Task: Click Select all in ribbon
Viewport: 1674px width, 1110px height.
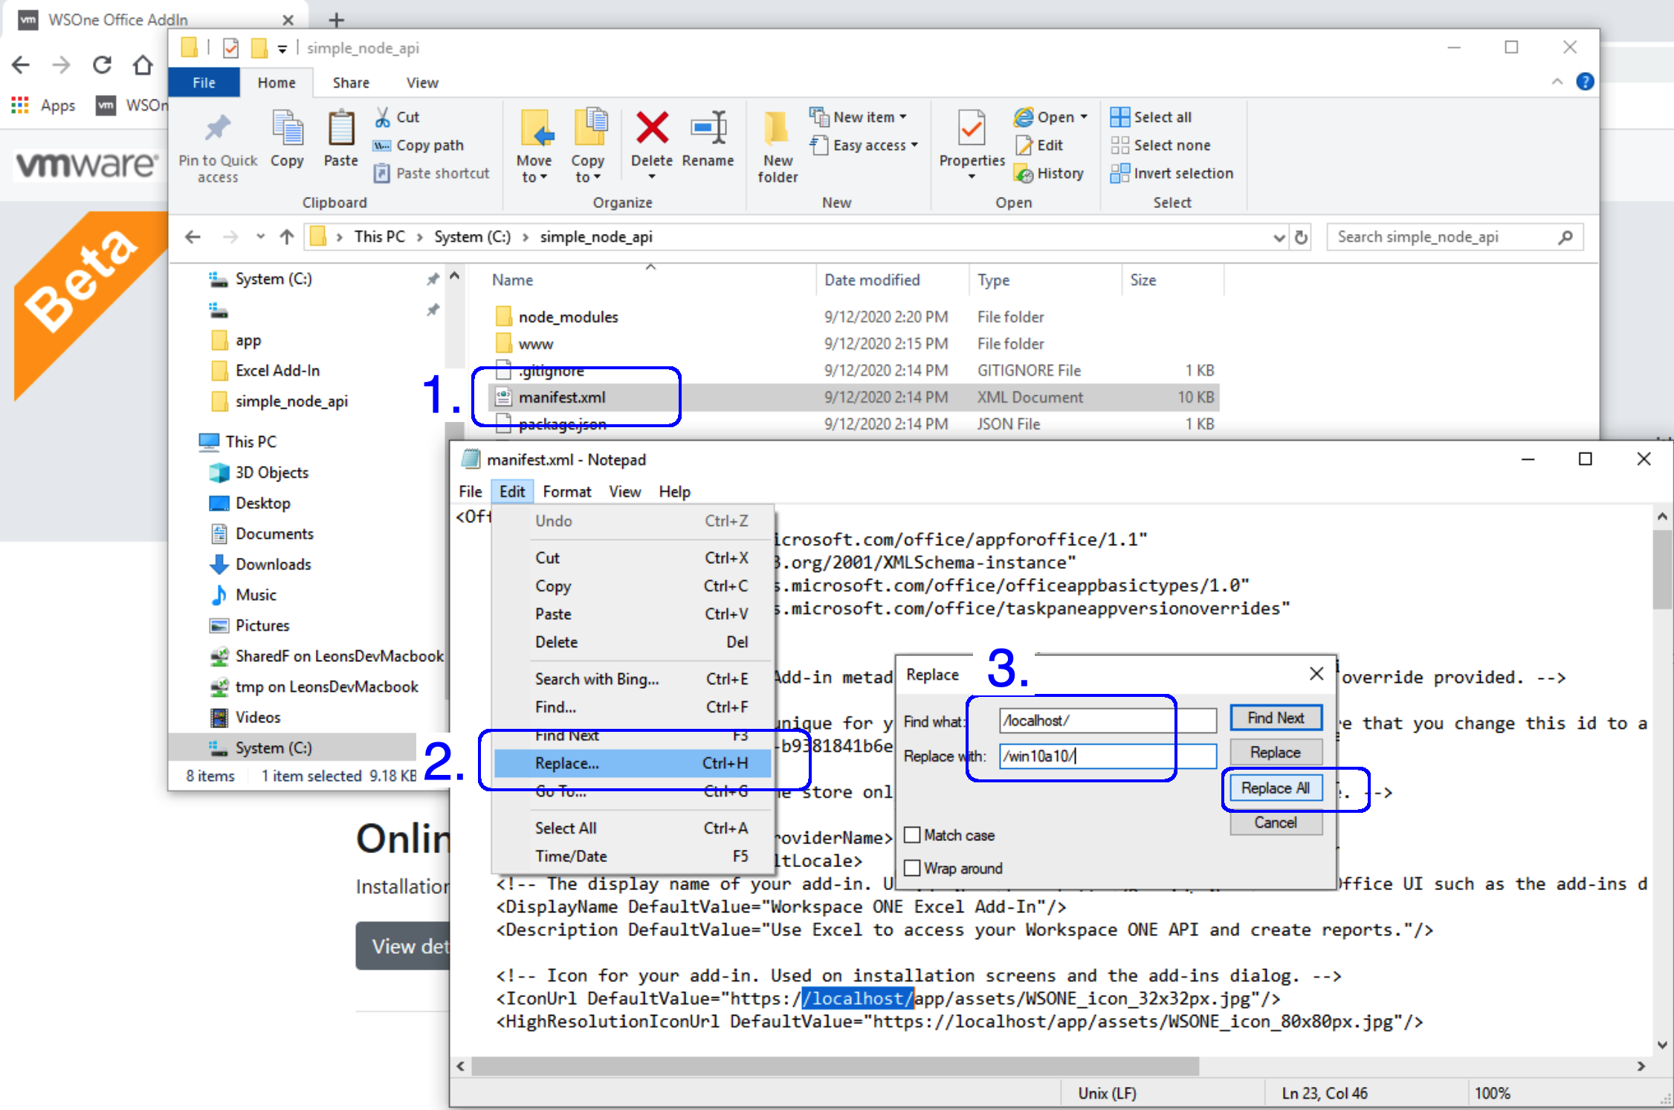Action: click(1151, 117)
